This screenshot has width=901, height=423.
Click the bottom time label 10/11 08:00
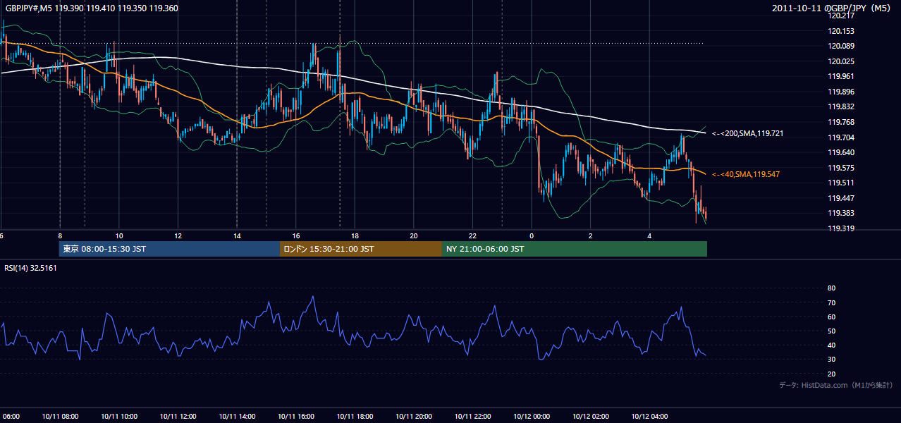pos(60,417)
